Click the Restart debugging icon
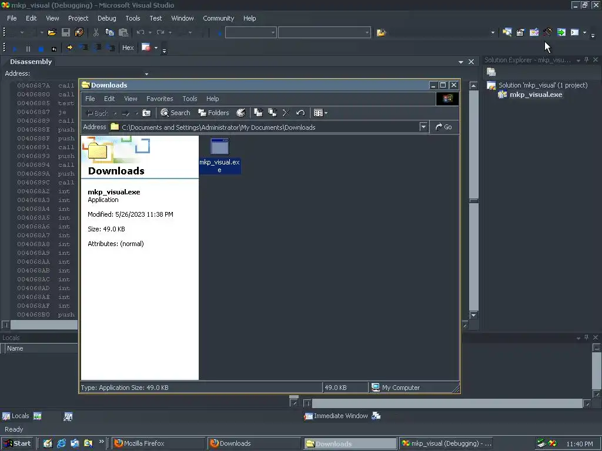Image resolution: width=602 pixels, height=451 pixels. [x=54, y=49]
